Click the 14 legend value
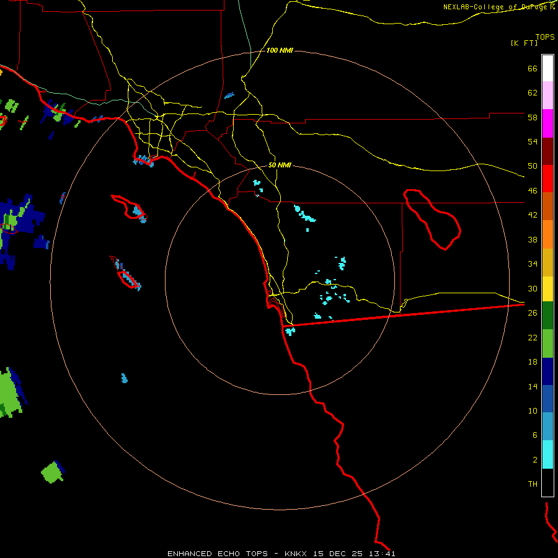 tap(533, 386)
